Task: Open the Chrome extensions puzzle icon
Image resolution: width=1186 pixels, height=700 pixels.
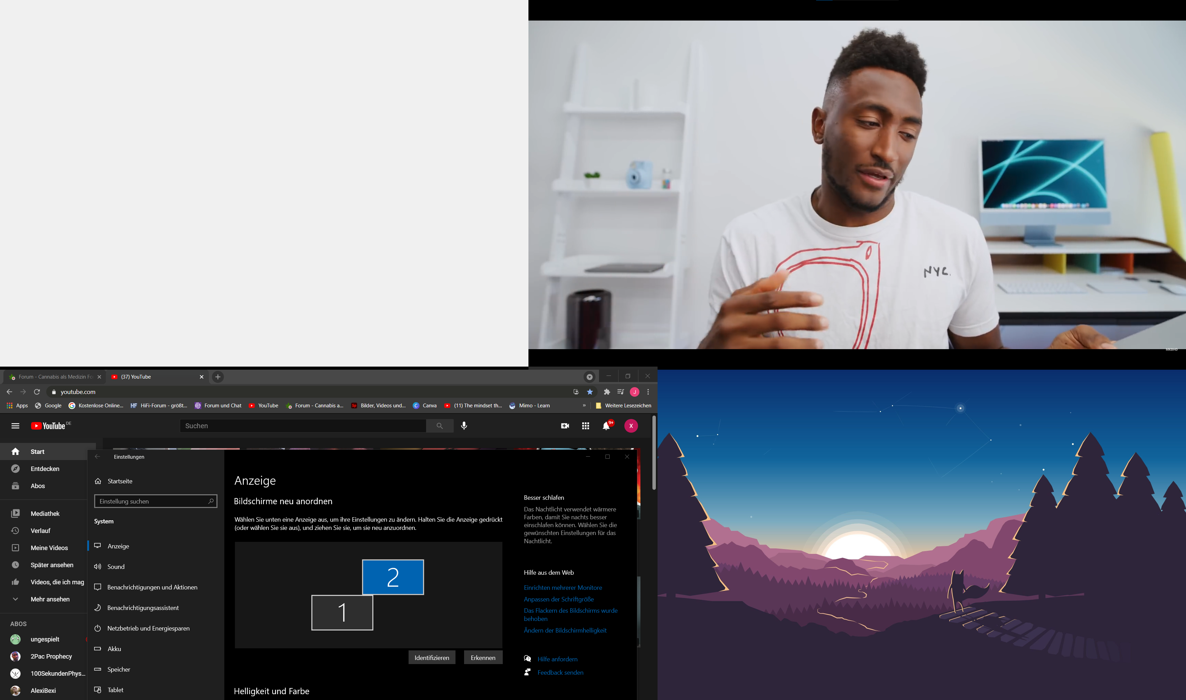Action: tap(607, 392)
